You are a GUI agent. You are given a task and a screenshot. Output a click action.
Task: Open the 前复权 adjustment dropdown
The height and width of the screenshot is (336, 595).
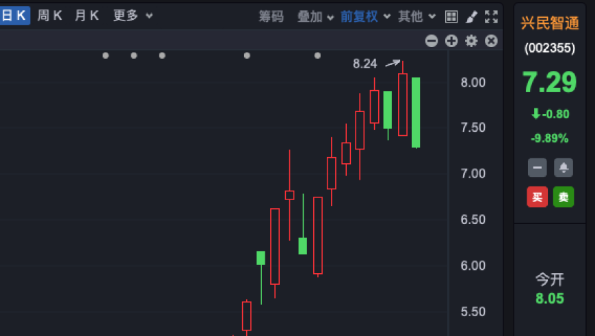click(x=365, y=16)
